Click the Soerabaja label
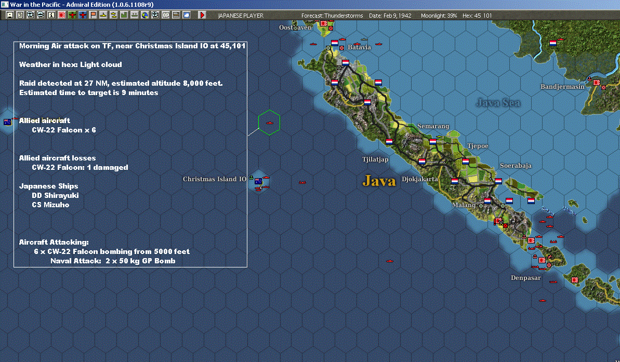This screenshot has height=362, width=620. pyautogui.click(x=516, y=166)
